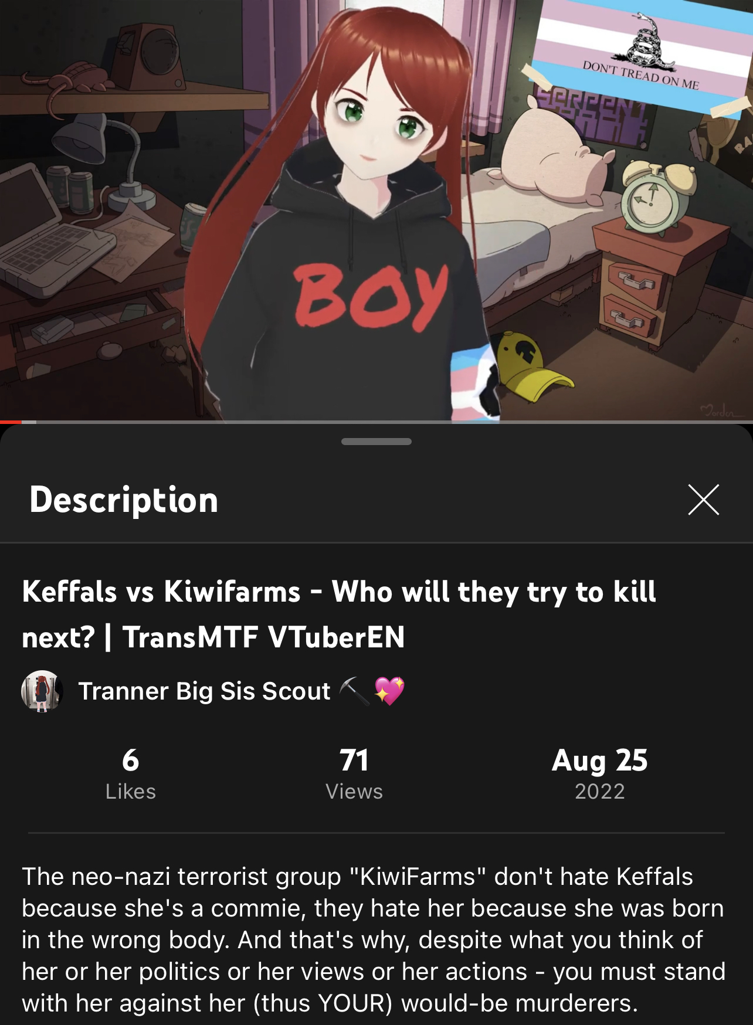Tap the Don't Tread On Me flag in the video
The image size is (753, 1025).
(x=641, y=55)
